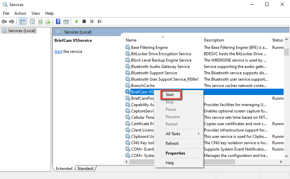Screen dimensions: 290x179
Task: Click gear icon of Base Filtering Engine
Action: click(x=128, y=47)
